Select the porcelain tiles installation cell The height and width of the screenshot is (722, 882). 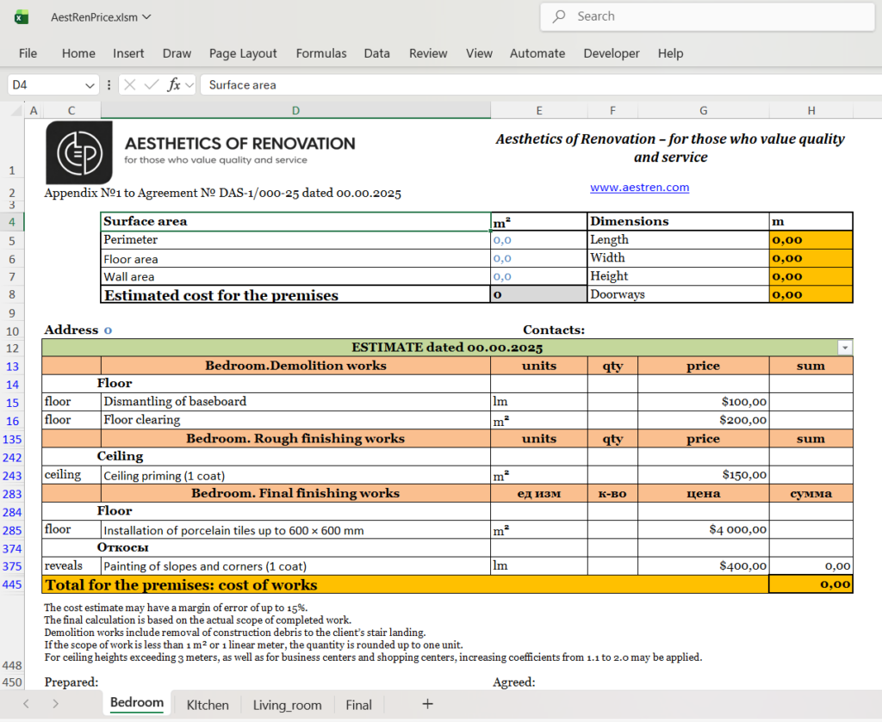296,530
